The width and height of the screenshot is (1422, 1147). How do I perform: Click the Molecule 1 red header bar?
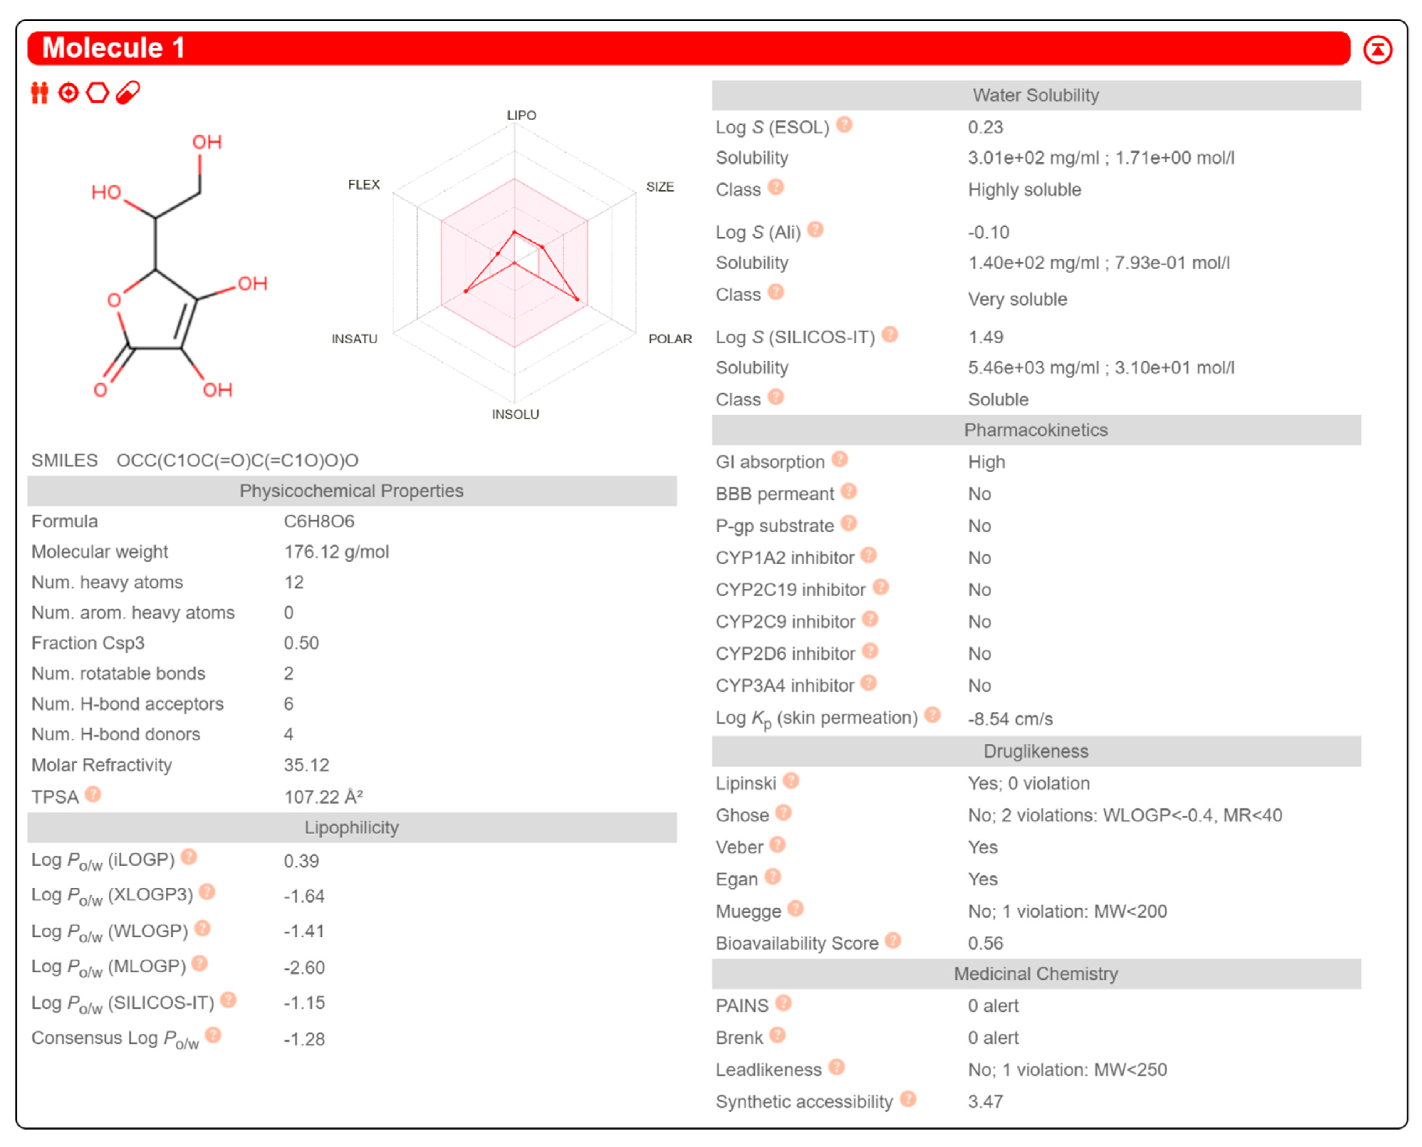[x=687, y=48]
